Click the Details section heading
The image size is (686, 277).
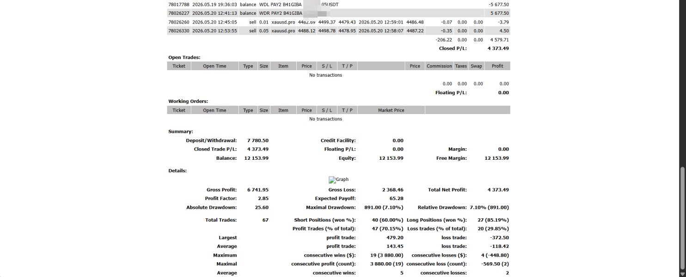coord(178,170)
